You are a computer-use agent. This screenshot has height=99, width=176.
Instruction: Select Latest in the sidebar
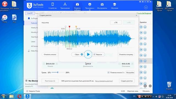point(33,42)
